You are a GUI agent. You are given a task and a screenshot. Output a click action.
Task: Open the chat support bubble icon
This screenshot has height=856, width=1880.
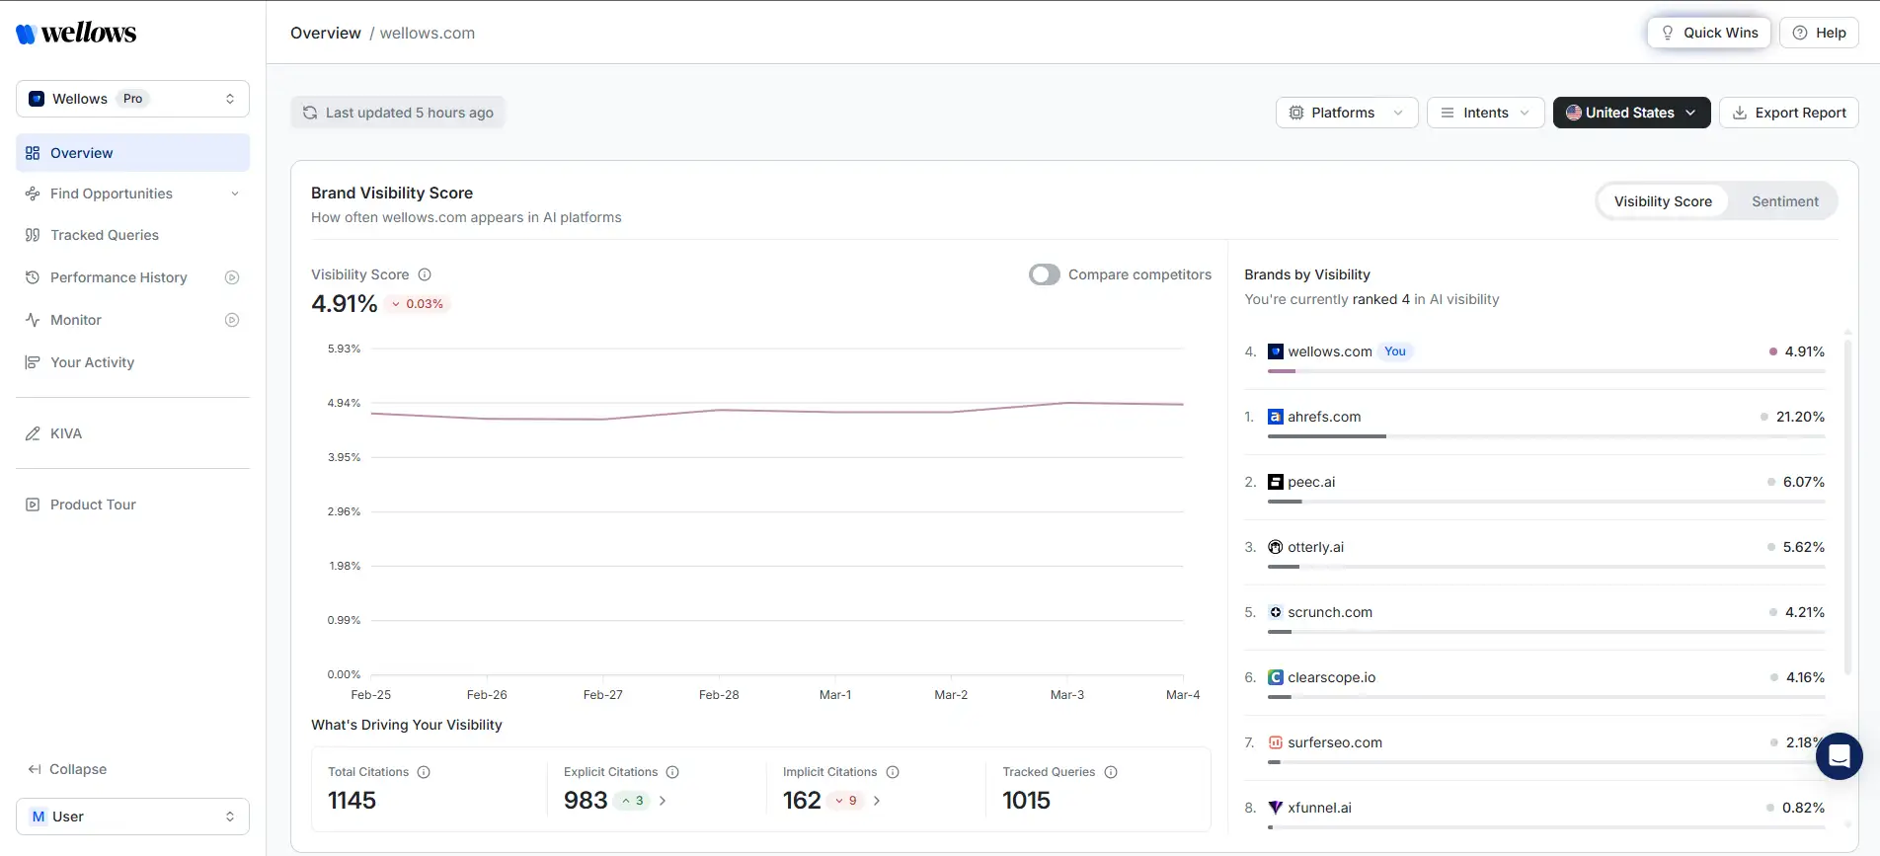pyautogui.click(x=1839, y=756)
